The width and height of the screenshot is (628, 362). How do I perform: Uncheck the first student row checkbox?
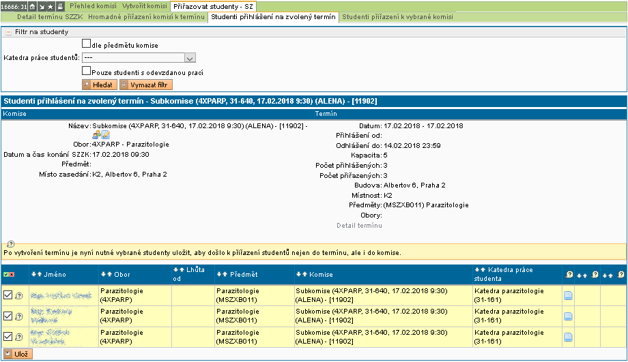pyautogui.click(x=8, y=295)
